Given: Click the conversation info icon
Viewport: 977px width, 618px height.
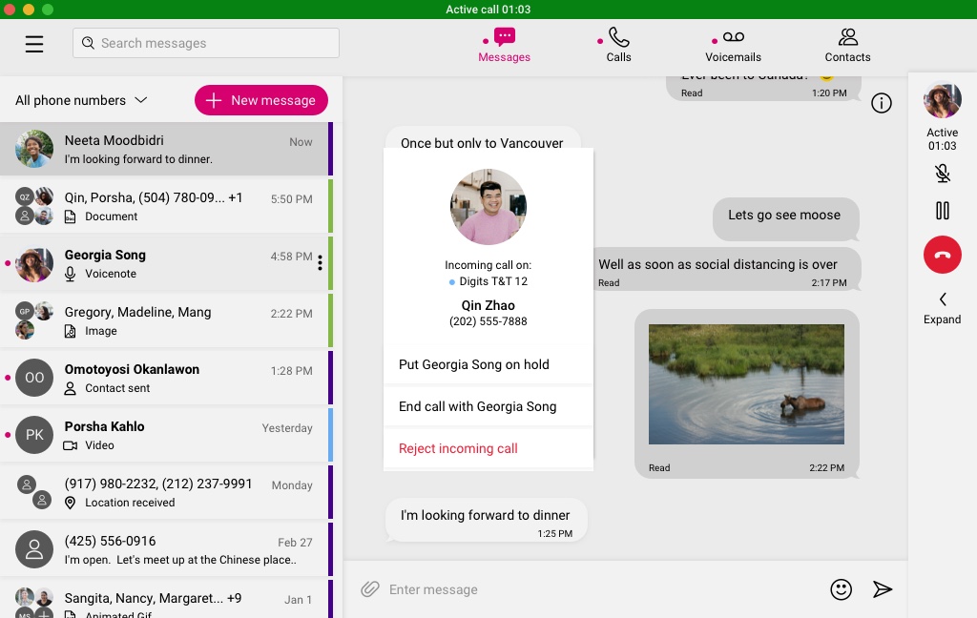Looking at the screenshot, I should click(x=882, y=104).
